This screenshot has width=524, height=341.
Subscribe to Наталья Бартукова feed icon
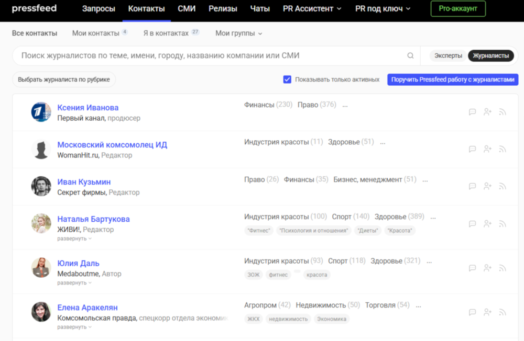pyautogui.click(x=503, y=224)
